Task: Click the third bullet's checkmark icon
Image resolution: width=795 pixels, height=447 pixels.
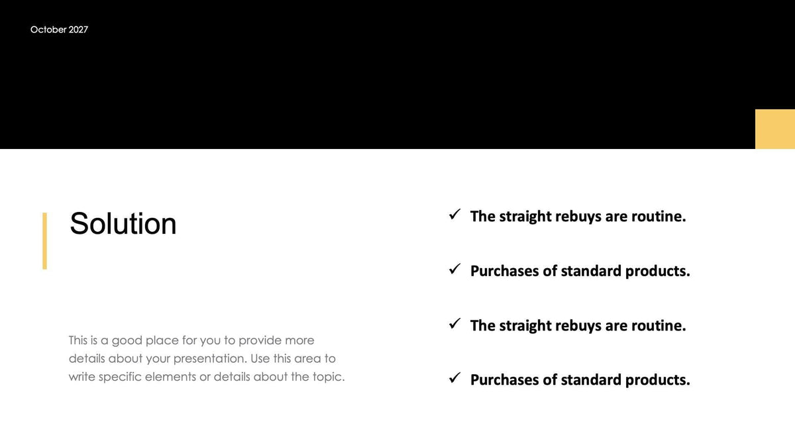Action: (454, 324)
